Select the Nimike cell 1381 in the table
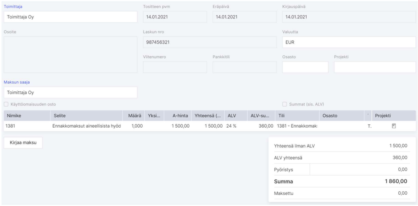Screen dimensions: 418x206 pos(11,126)
